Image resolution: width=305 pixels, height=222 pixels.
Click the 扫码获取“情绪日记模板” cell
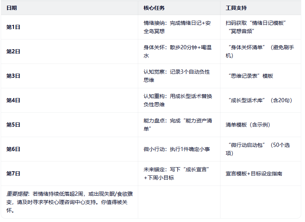coord(257,27)
